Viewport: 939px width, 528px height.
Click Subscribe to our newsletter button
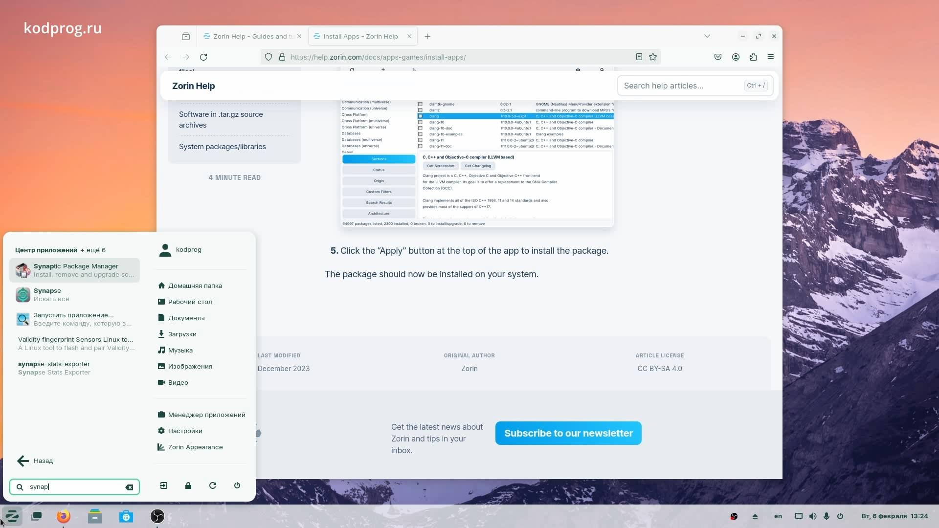pyautogui.click(x=568, y=433)
